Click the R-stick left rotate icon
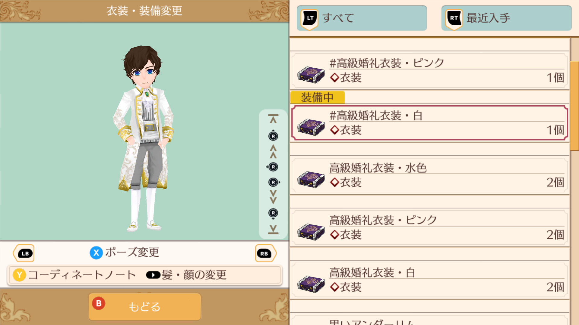Viewport: 579px width, 325px height. pyautogui.click(x=272, y=167)
